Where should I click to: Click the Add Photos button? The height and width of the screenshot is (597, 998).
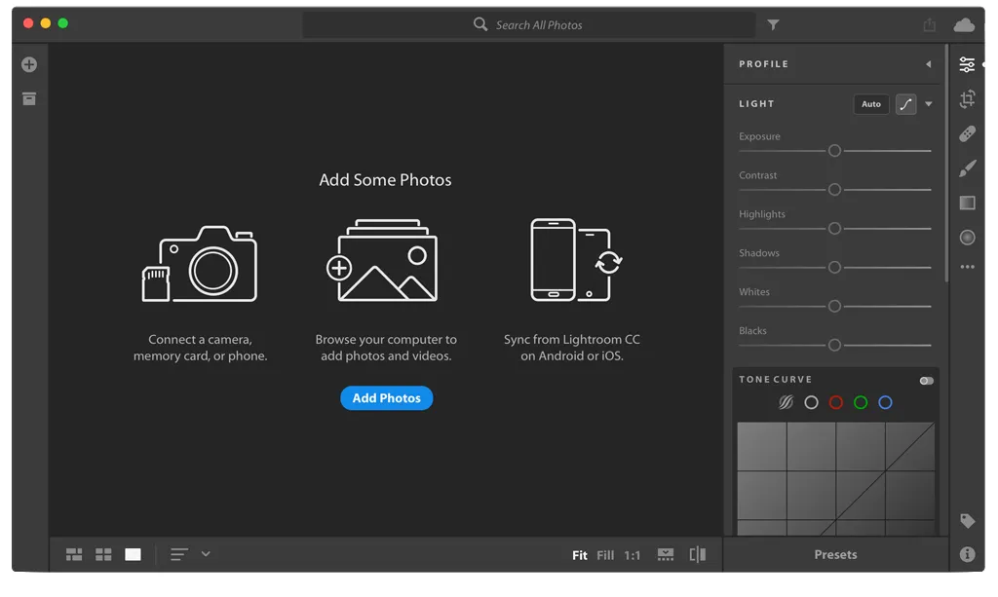[386, 398]
